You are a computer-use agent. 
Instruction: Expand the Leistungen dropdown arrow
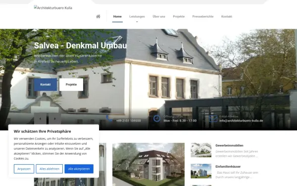[137, 22]
